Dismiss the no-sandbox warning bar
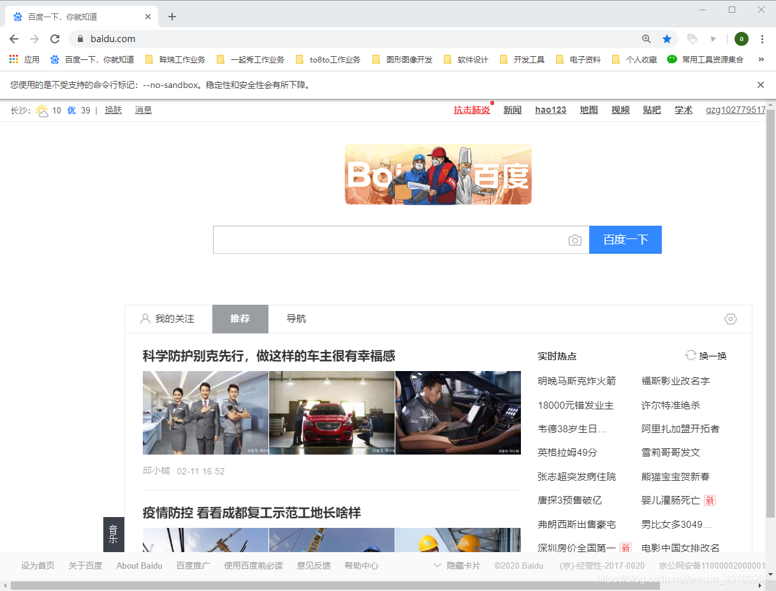Screen dimensions: 776x591 pyautogui.click(x=761, y=85)
